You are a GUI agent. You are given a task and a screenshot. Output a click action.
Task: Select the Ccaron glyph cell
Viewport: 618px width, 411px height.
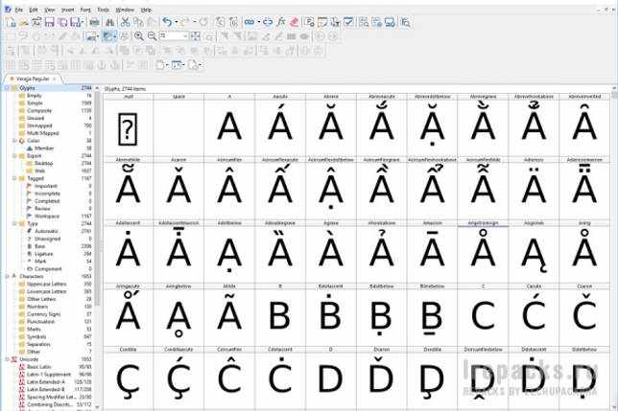[x=584, y=315]
